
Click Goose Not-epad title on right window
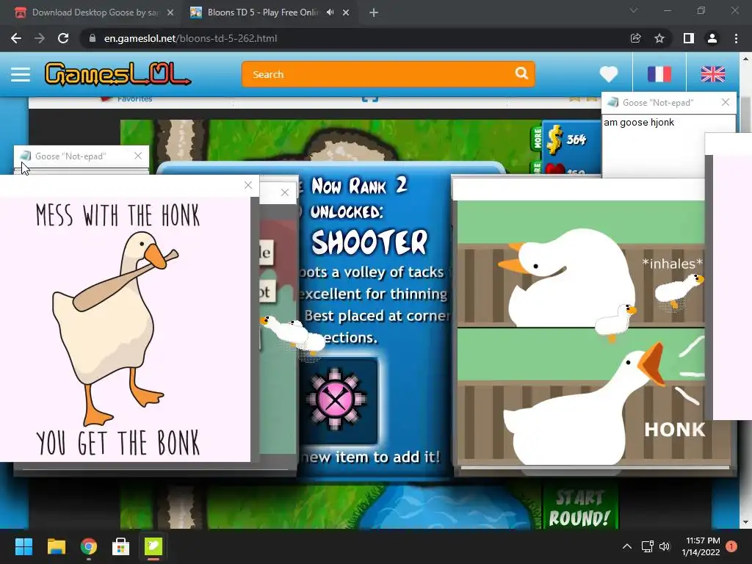pyautogui.click(x=657, y=102)
